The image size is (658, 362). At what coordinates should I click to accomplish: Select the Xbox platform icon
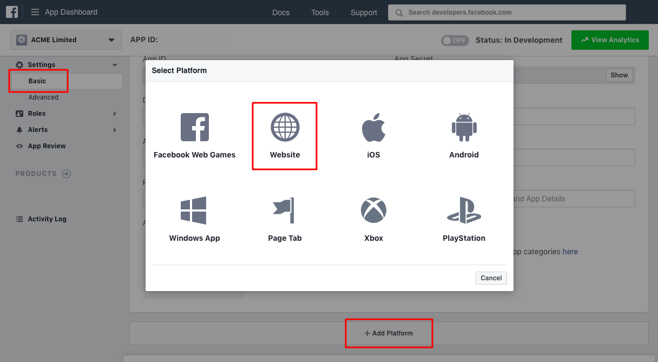(373, 210)
